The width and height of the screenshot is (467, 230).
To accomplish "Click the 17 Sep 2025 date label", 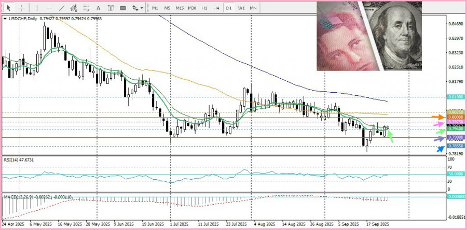I will (377, 224).
